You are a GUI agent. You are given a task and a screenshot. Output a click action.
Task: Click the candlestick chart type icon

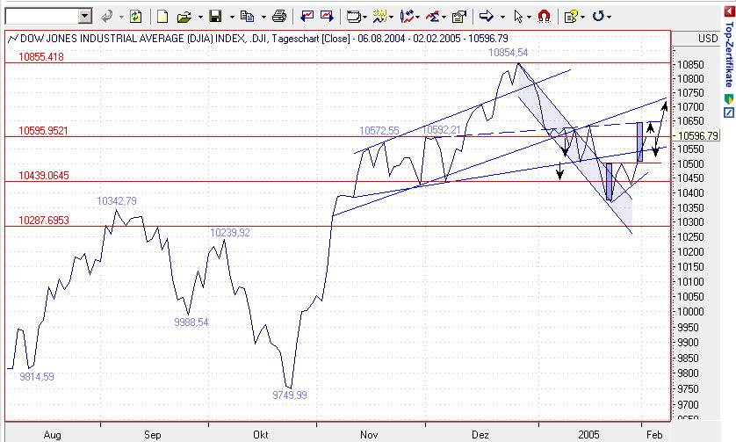point(407,17)
